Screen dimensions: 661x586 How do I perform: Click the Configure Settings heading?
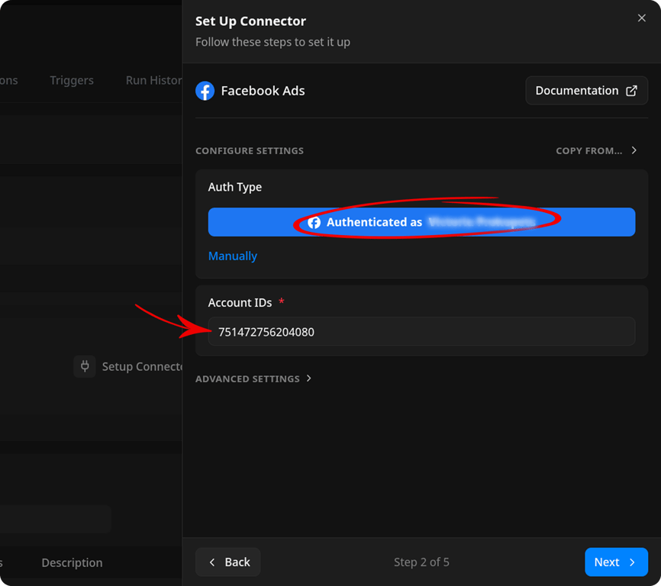coord(250,151)
